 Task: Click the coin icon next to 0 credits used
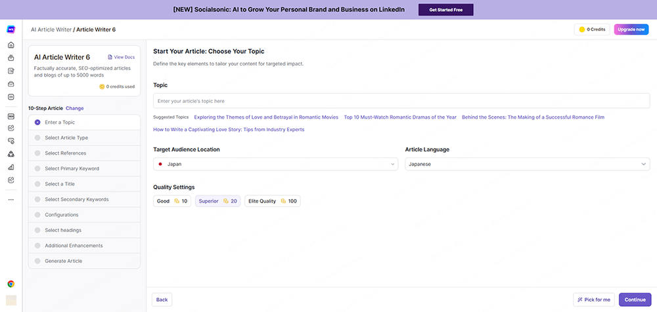pos(102,87)
